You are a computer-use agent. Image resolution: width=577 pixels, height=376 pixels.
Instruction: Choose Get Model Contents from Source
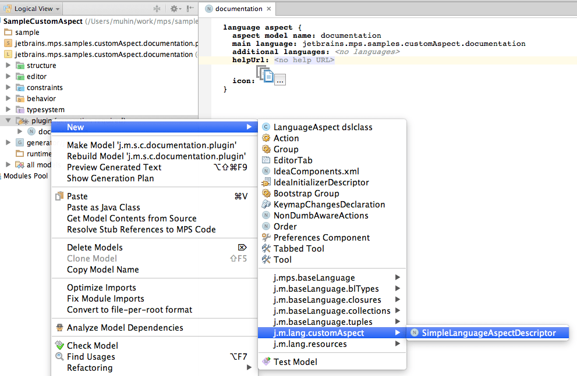(x=154, y=218)
